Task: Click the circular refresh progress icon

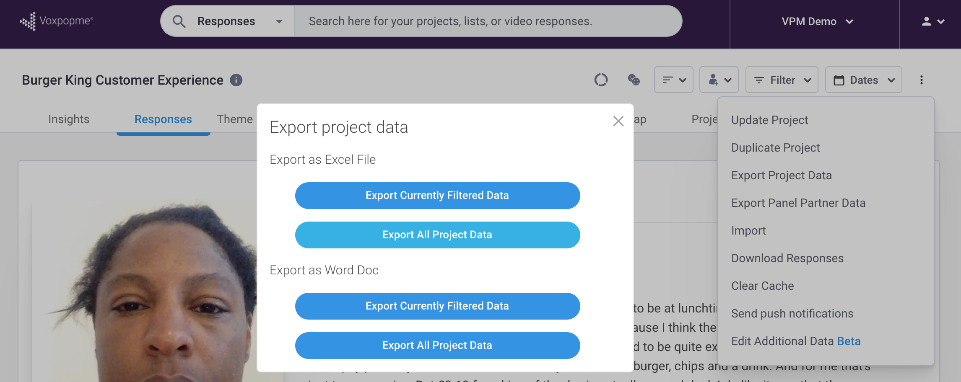Action: pos(601,80)
